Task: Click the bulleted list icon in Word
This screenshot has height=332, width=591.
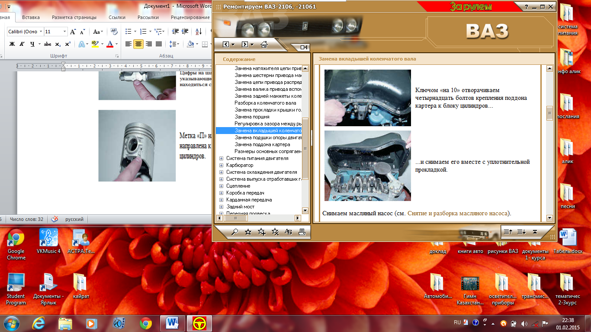Action: click(x=128, y=32)
